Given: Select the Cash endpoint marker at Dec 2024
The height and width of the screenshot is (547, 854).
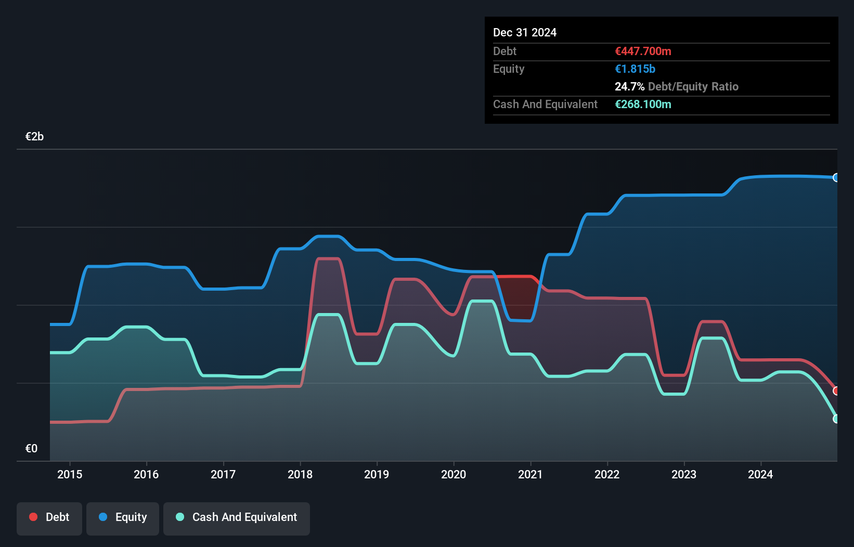Looking at the screenshot, I should [x=836, y=419].
